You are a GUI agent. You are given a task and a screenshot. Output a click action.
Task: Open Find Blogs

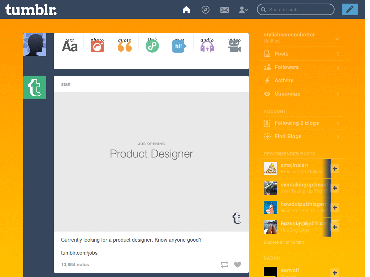click(x=302, y=136)
